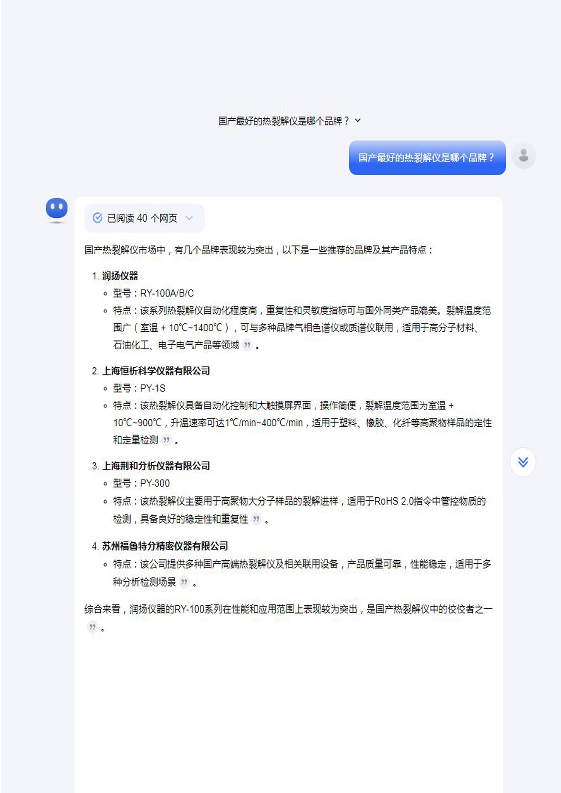Click the blue check icon beside 已阅读
The image size is (561, 793).
click(97, 218)
